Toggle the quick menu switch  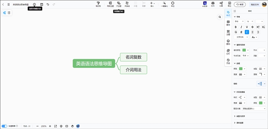pos(5,126)
